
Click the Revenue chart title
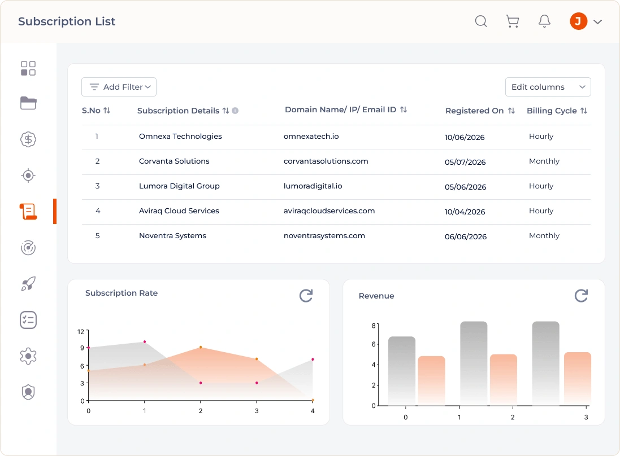pos(376,296)
